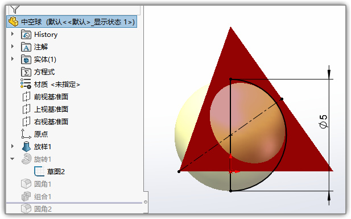
Task: Click the 草图2 sketch icon
Action: pos(39,171)
